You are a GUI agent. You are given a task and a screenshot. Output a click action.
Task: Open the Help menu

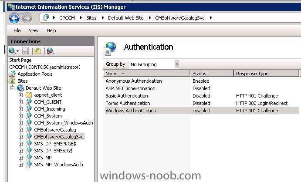coord(51,30)
